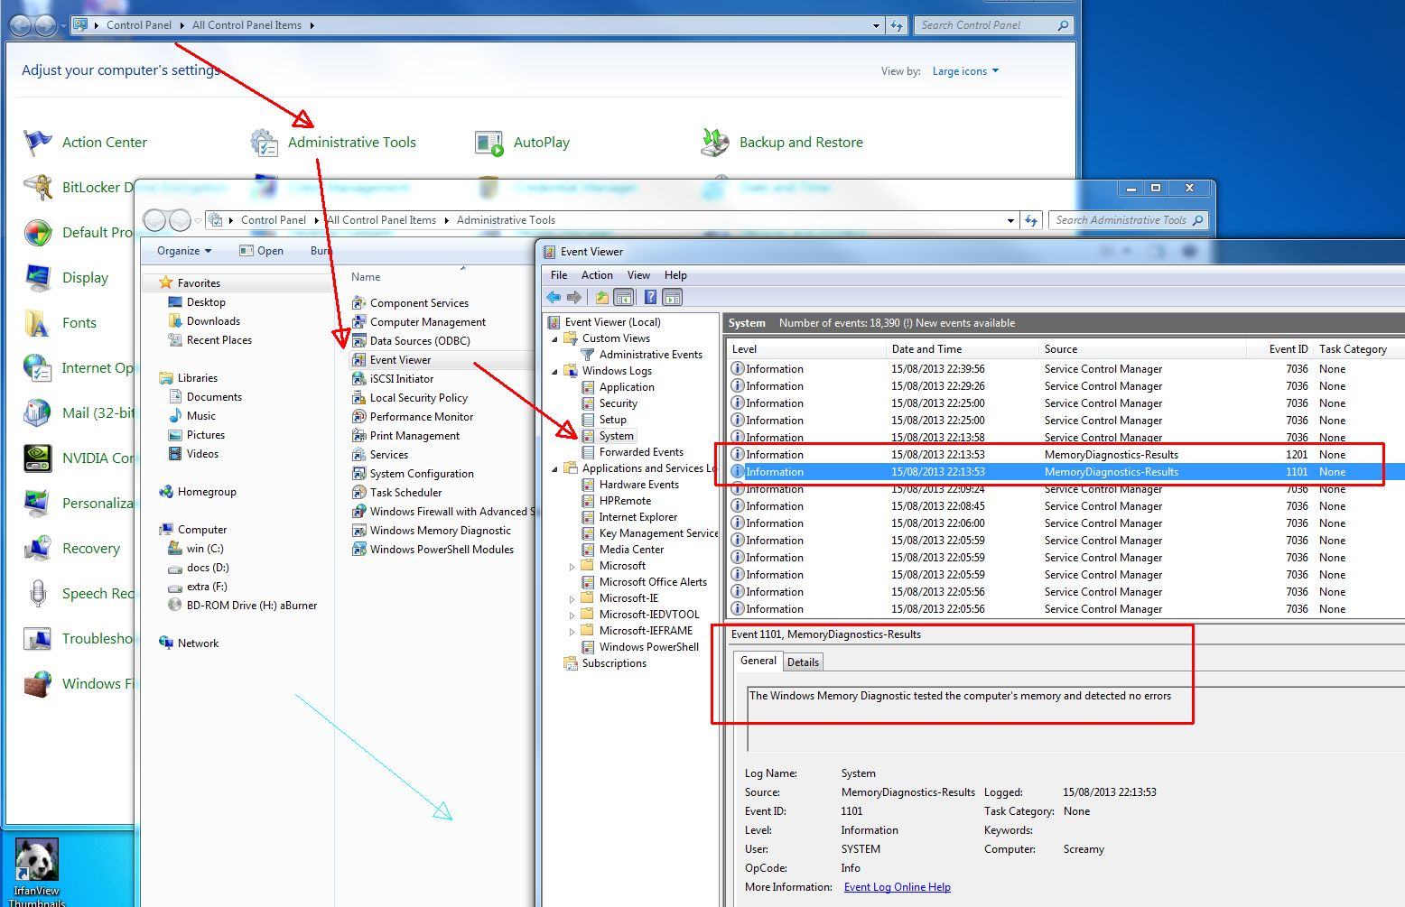Click the Help toolbar icon in Event Viewer
The image size is (1405, 907).
(x=650, y=297)
